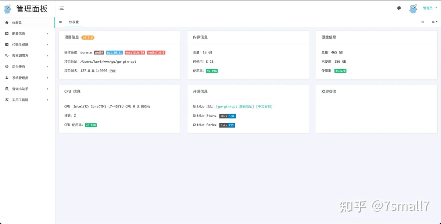Click the Intel Core i7-4578U CPU text
This screenshot has width=441, height=224.
tap(112, 106)
